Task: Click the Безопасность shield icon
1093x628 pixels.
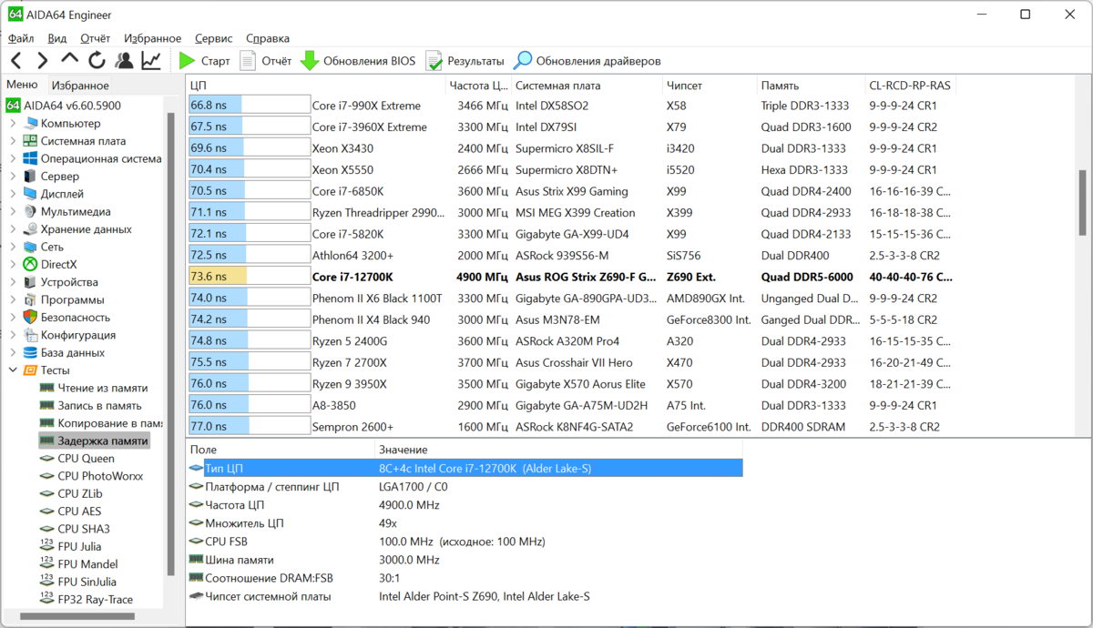Action: (x=31, y=317)
